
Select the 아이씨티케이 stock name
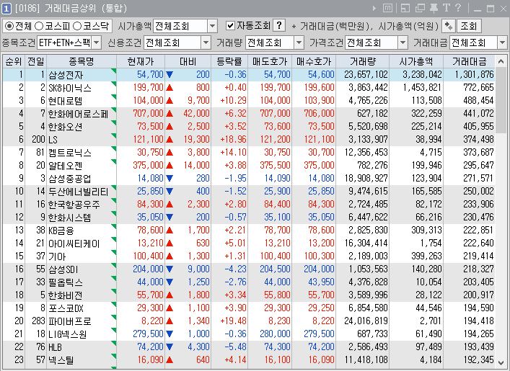(x=74, y=243)
